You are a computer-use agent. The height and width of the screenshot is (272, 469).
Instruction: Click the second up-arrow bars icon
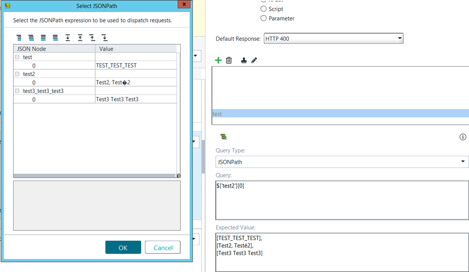click(x=92, y=38)
